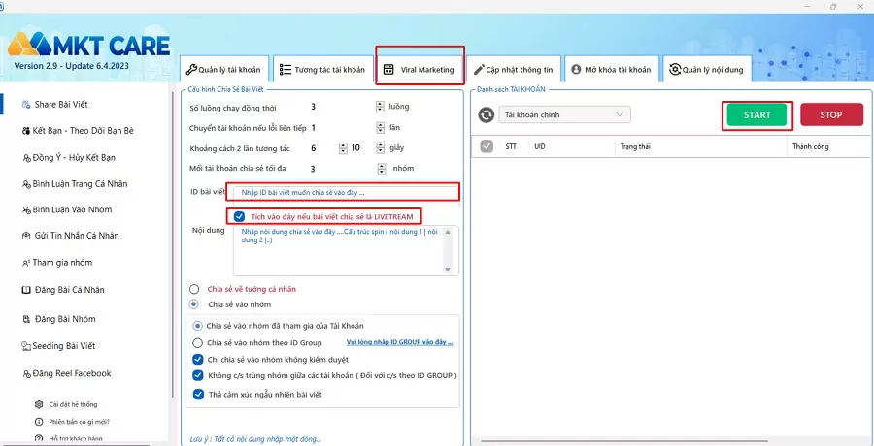Click the Seeding Bài Viết sidebar icon

[x=25, y=346]
